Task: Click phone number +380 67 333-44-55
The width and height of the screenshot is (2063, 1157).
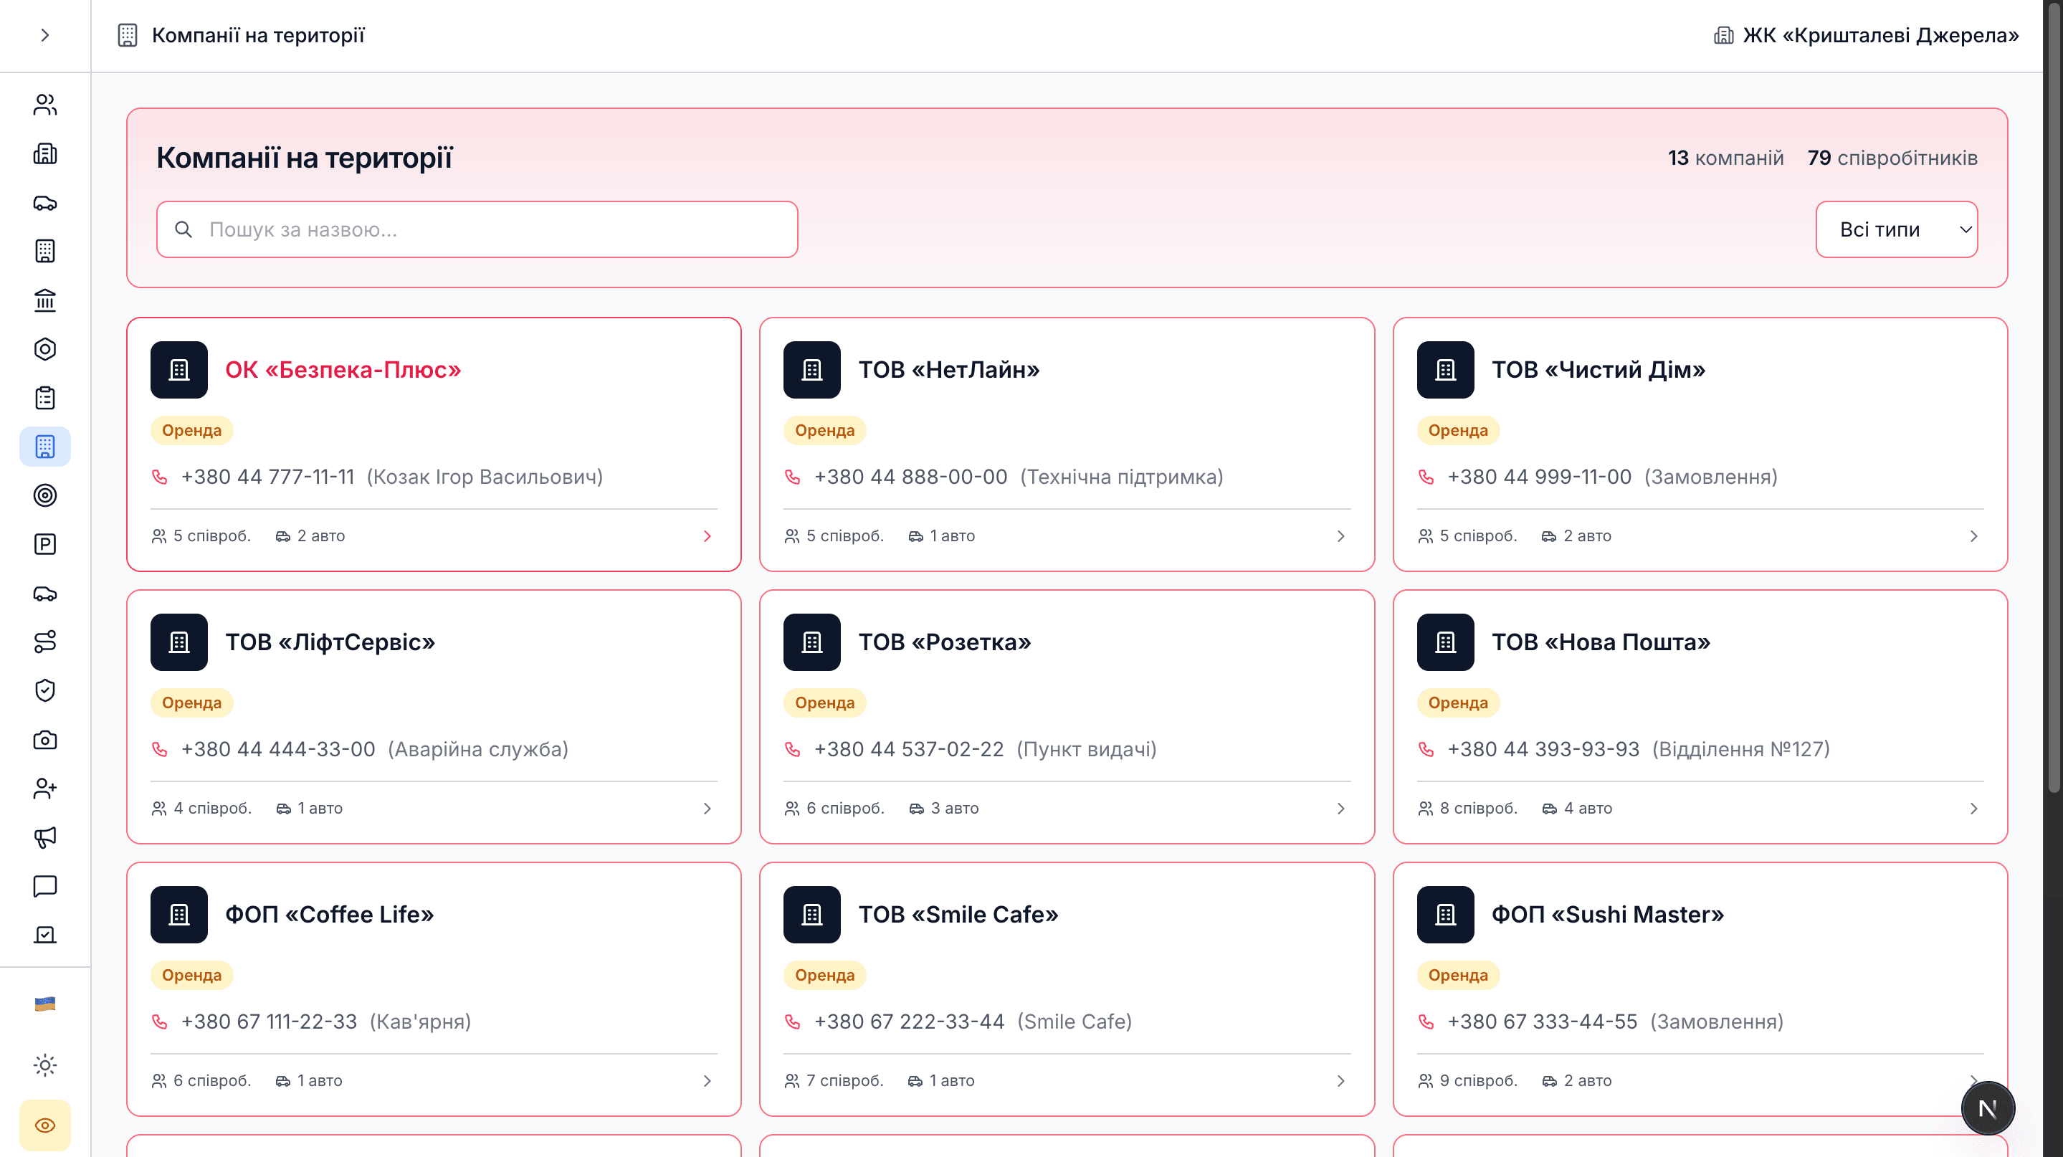Action: [x=1543, y=1022]
